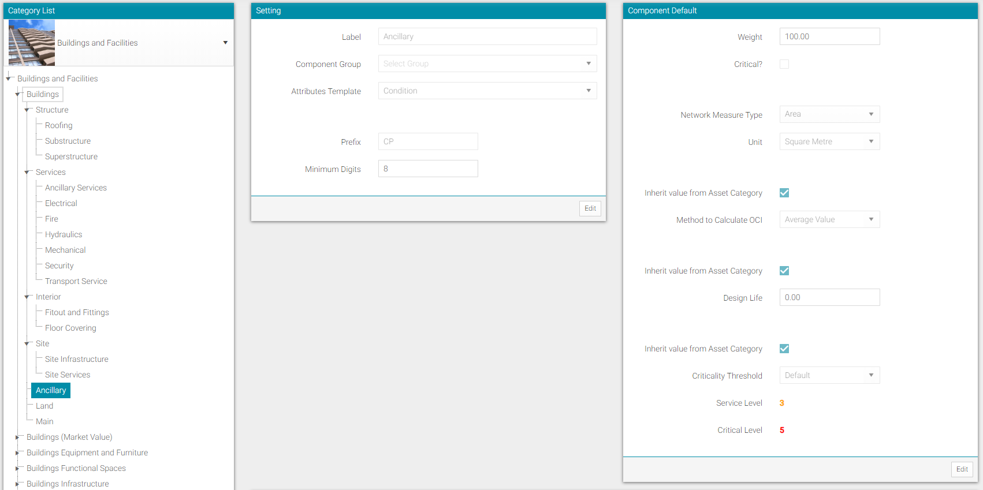Viewport: 983px width, 490px height.
Task: Expand Buildings Infrastructure node arrow
Action: (17, 484)
